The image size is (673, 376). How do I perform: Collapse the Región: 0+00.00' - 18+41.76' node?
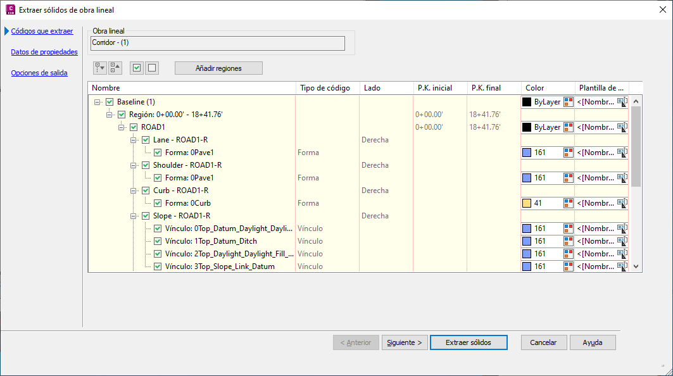click(x=110, y=115)
